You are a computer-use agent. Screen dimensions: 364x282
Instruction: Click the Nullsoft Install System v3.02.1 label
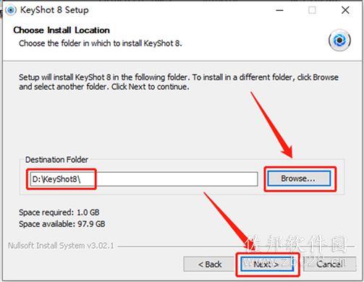(x=61, y=246)
